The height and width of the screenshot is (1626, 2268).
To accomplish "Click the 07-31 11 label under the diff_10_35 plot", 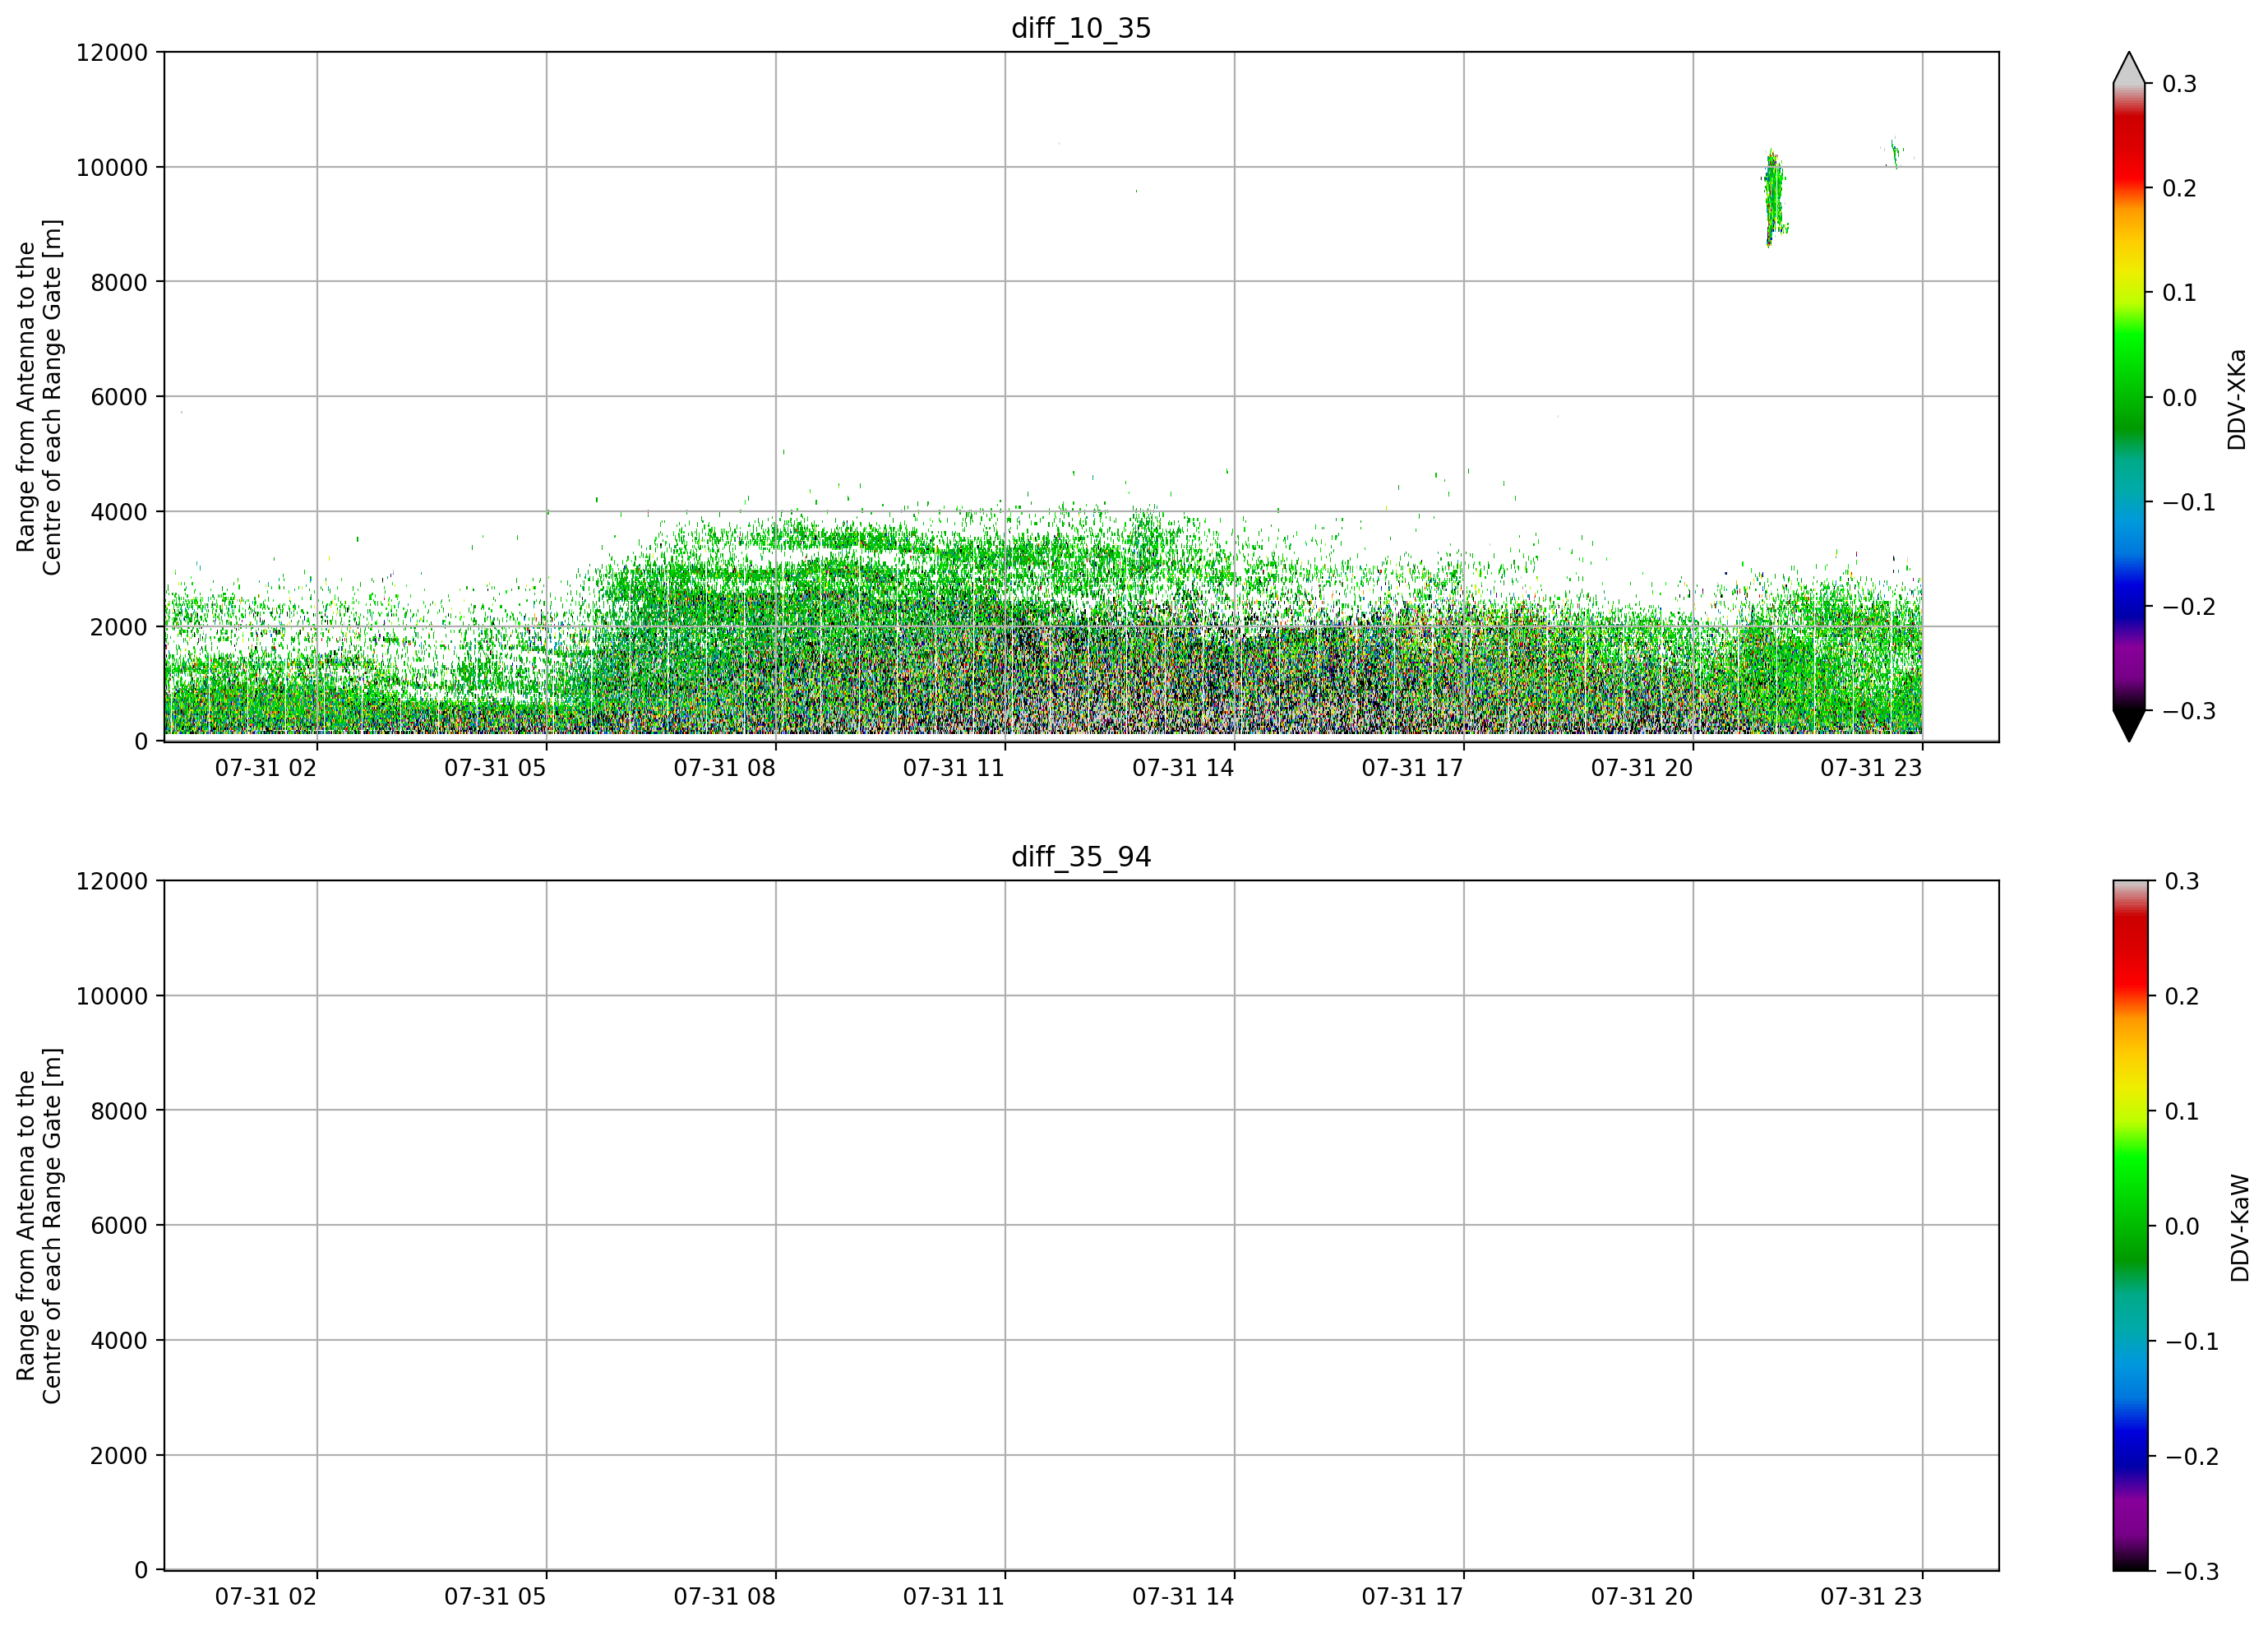I will tap(954, 768).
